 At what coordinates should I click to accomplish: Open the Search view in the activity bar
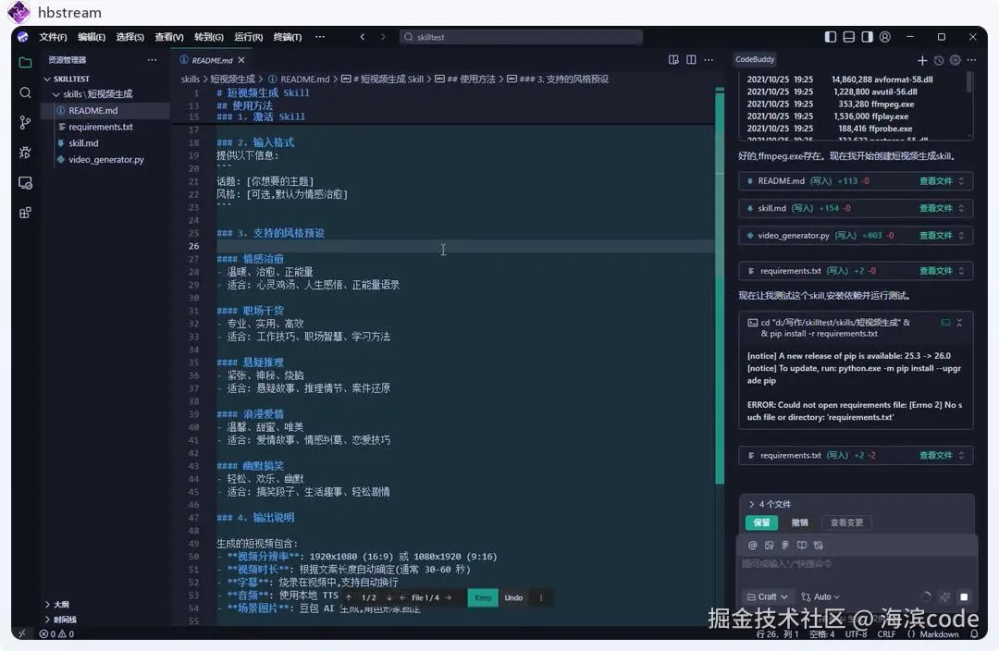[x=25, y=92]
